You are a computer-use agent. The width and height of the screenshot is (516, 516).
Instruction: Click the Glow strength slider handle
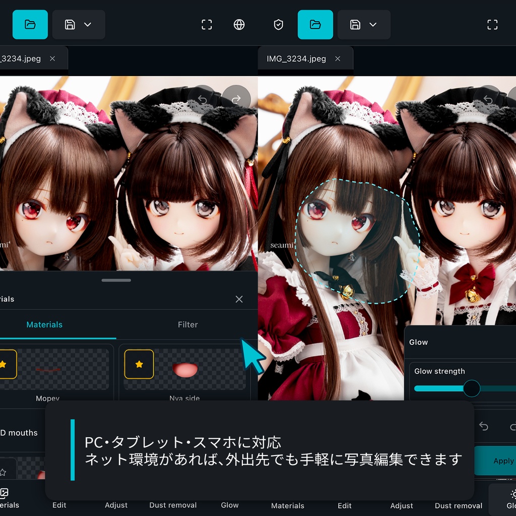tap(472, 389)
